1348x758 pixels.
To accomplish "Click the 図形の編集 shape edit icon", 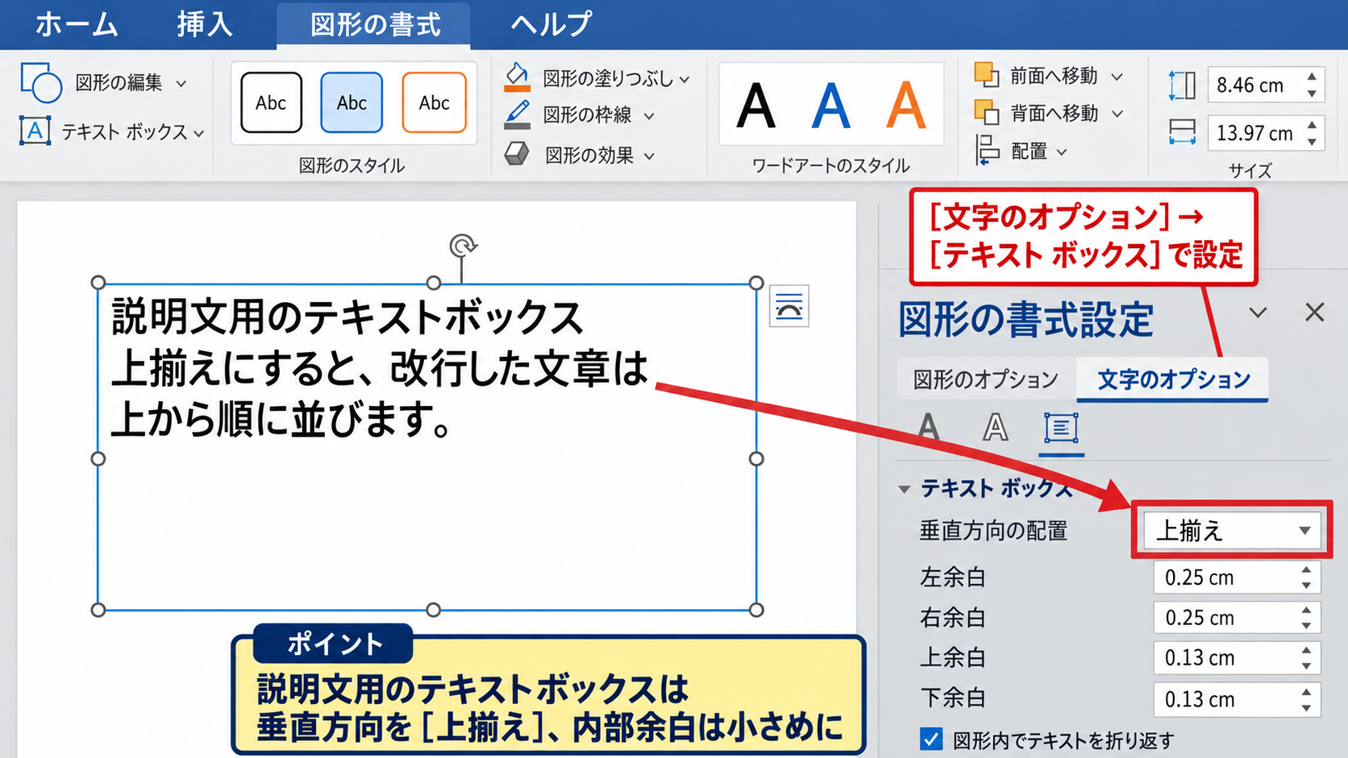I will (41, 82).
